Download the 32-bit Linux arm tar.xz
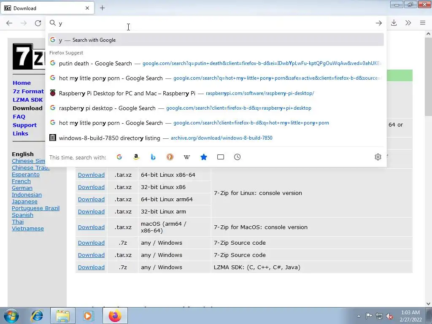Viewport: 432px width, 324px height. click(91, 212)
